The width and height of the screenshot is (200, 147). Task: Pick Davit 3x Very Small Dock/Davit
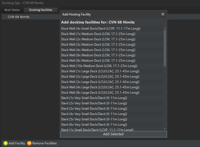tap(112, 109)
